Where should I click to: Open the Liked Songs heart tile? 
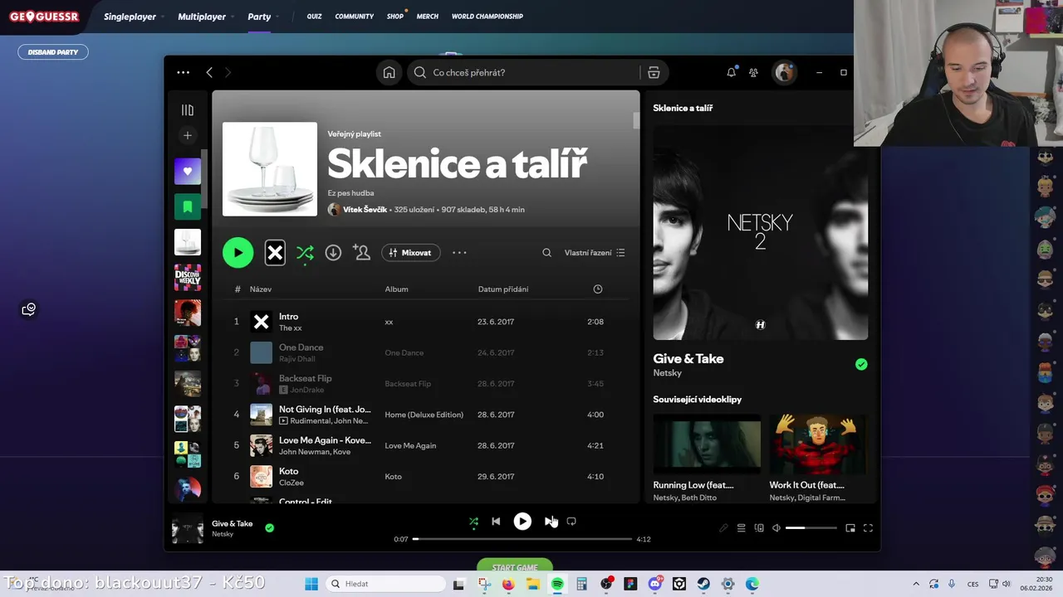[188, 172]
